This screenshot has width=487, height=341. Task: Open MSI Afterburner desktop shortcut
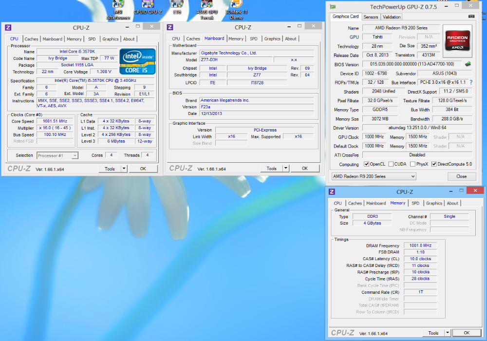coord(118,10)
